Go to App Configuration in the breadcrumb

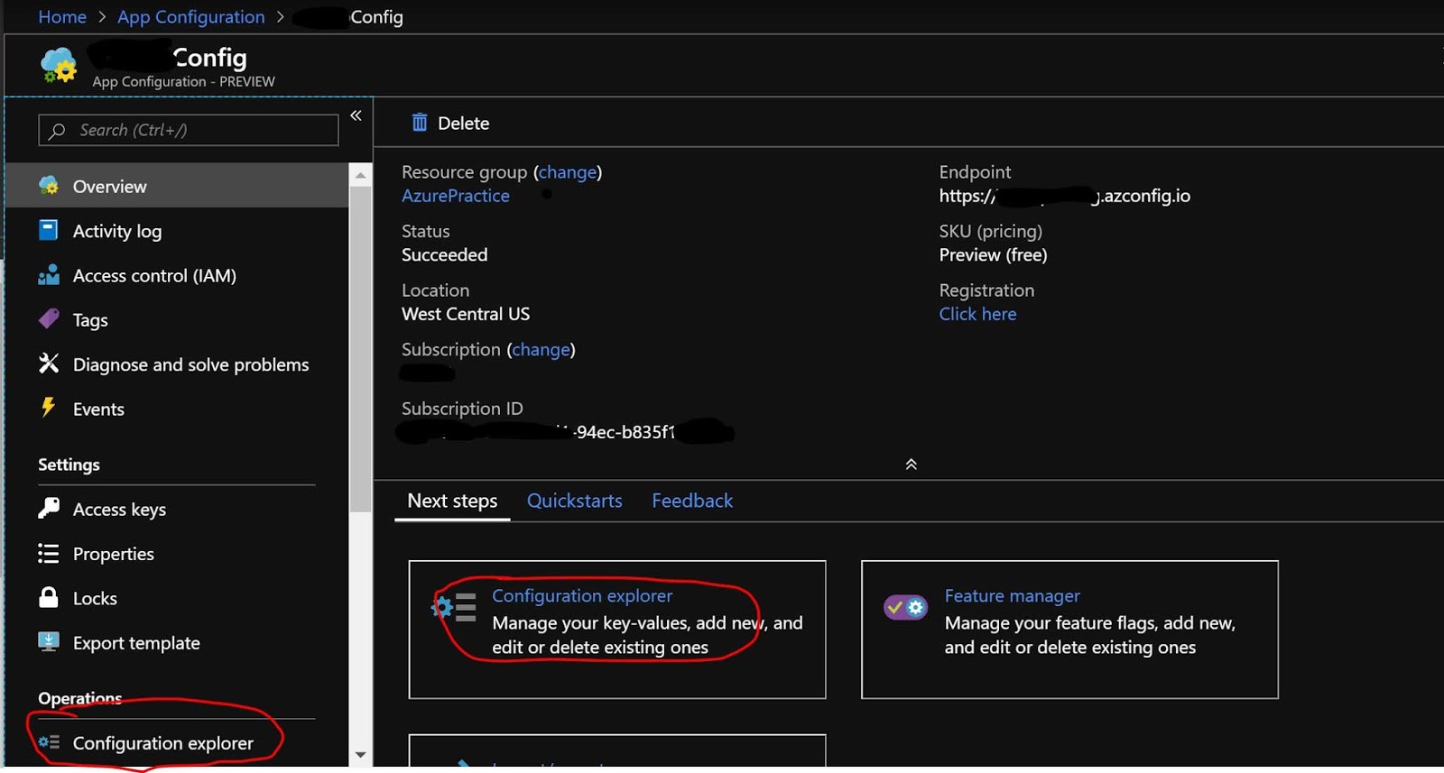pos(191,17)
